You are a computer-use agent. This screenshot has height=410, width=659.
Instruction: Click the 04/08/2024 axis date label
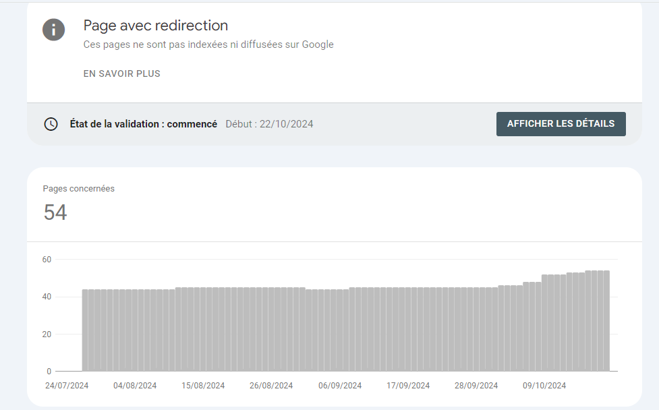(135, 386)
